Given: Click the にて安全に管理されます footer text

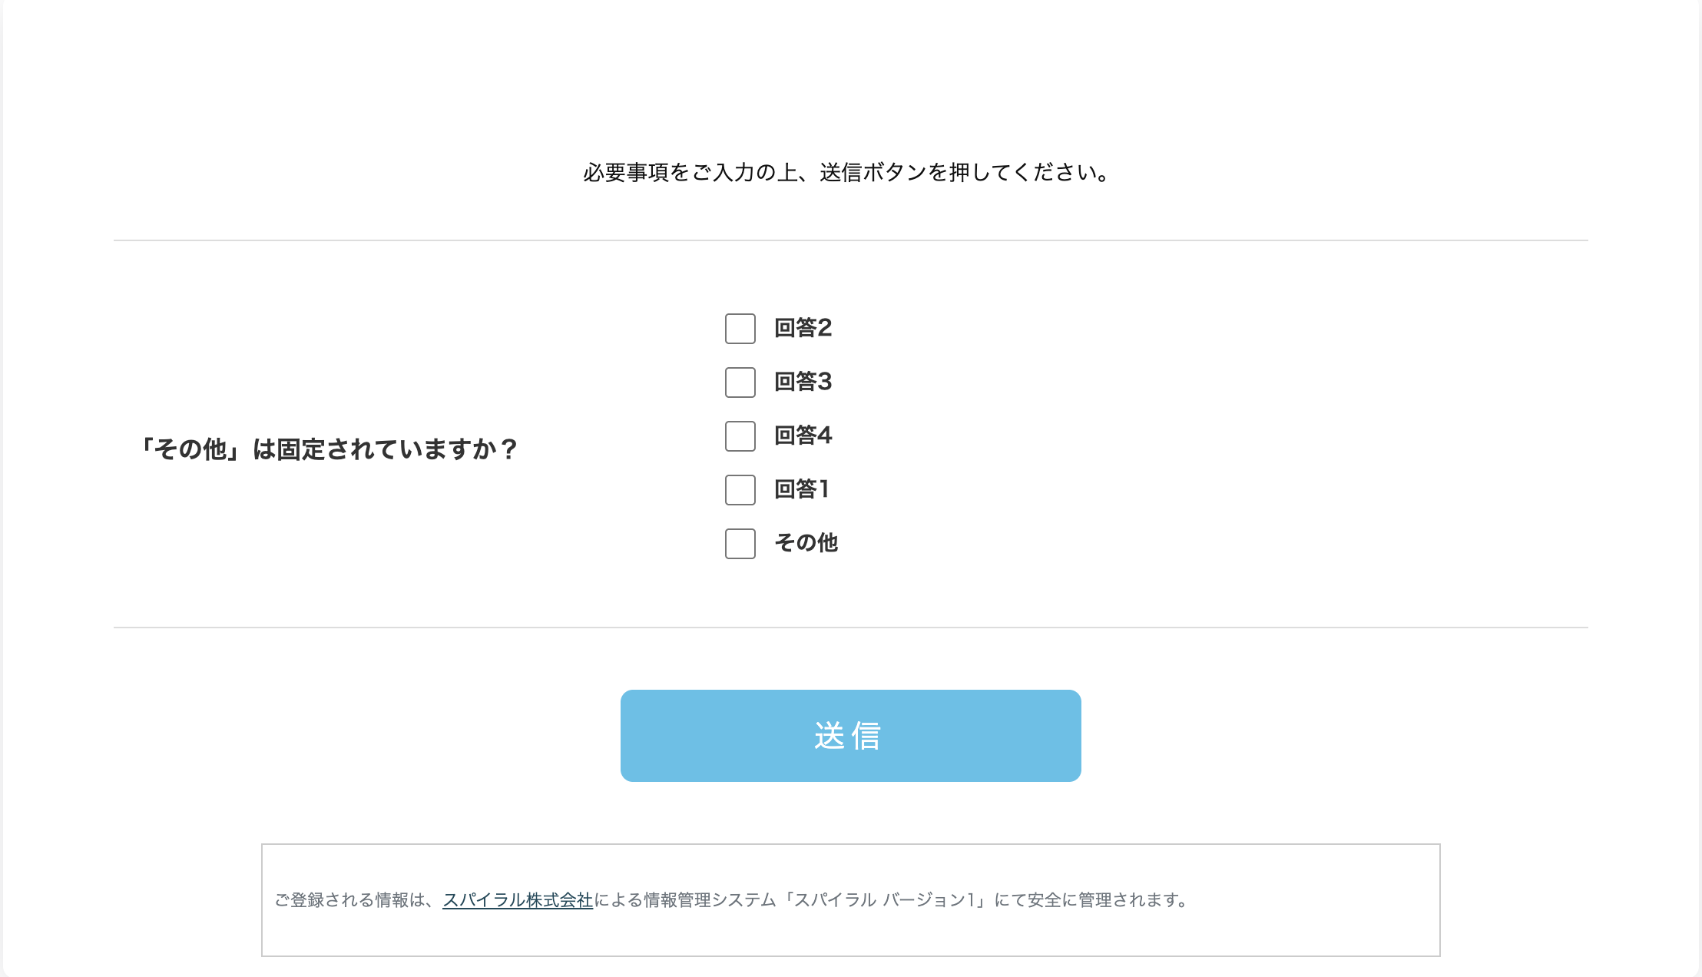Looking at the screenshot, I should [x=1091, y=900].
